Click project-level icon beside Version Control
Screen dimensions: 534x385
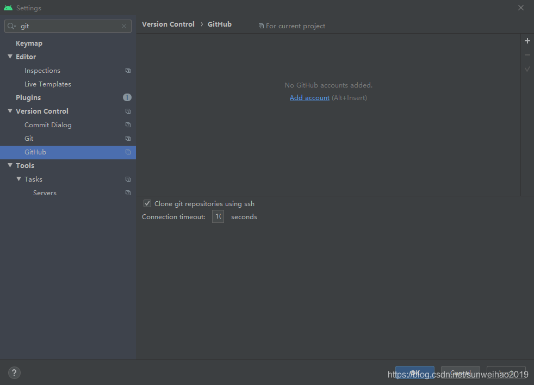(x=128, y=111)
